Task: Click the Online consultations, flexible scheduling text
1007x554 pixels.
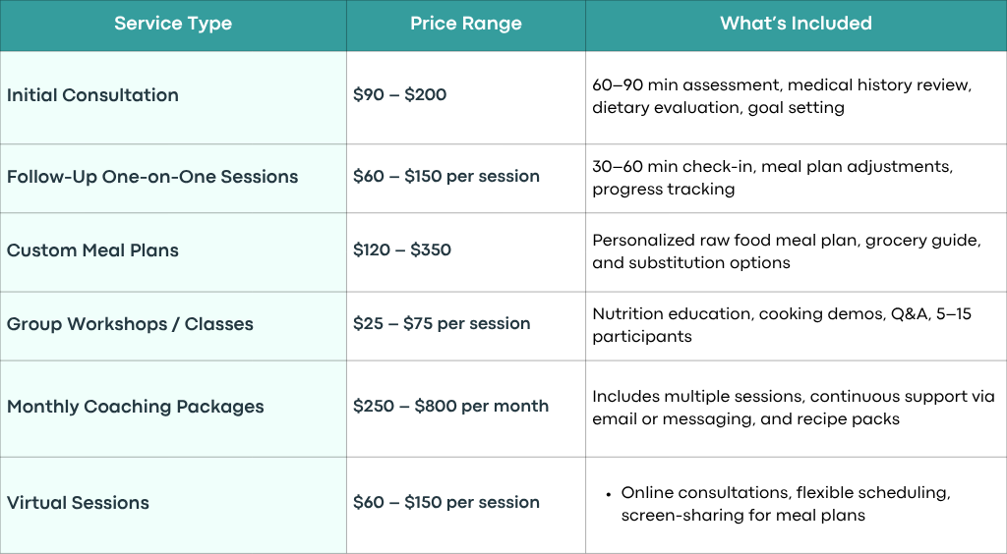Action: pyautogui.click(x=786, y=504)
